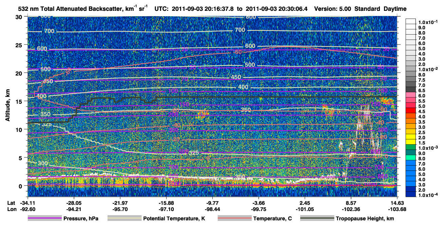Image resolution: width=441 pixels, height=226 pixels.
Task: Click the altitude axis tick label '20'
Action: click(x=19, y=73)
